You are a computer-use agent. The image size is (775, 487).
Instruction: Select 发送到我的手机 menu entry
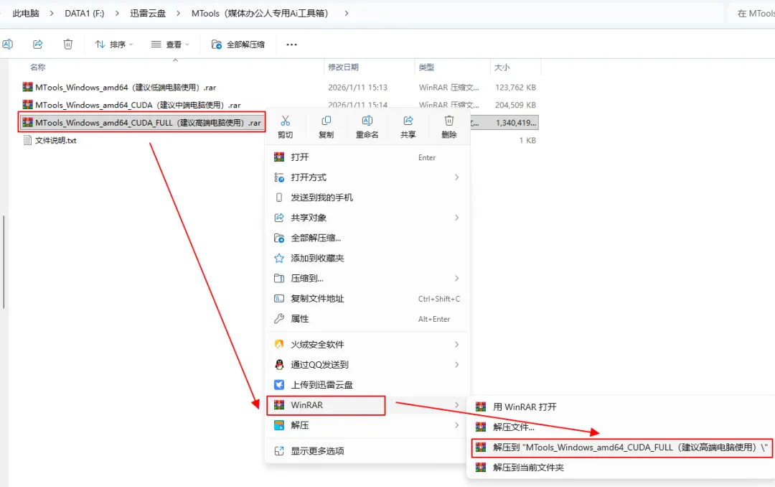[x=367, y=198]
